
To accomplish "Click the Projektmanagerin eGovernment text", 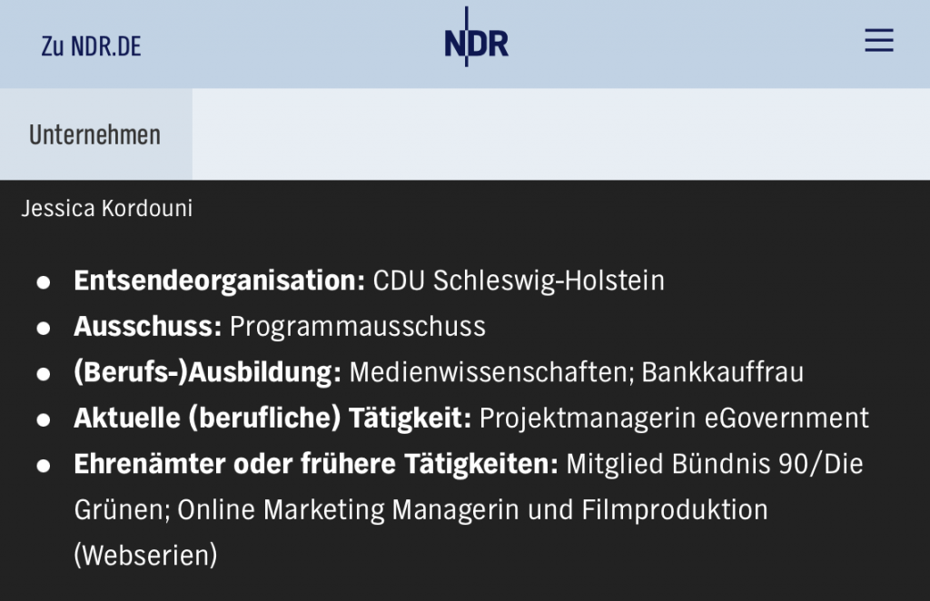I will pyautogui.click(x=674, y=419).
